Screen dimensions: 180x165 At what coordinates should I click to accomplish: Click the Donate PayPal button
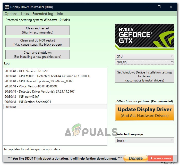coord(135,158)
